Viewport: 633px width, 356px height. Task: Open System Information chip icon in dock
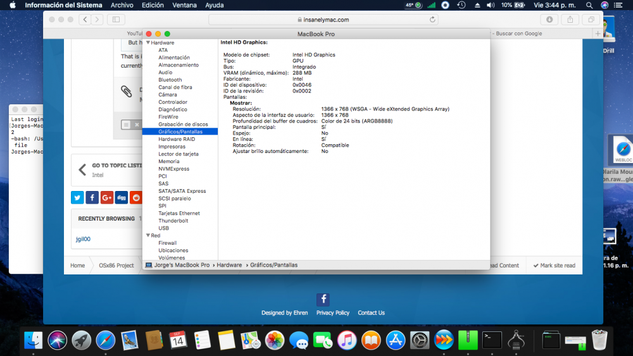(x=516, y=340)
